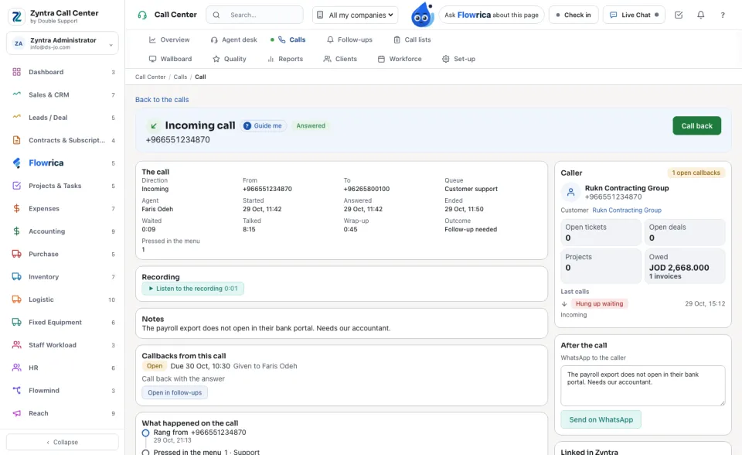Open the Projects & Tasks checkbox icon
742x455 pixels.
16,186
